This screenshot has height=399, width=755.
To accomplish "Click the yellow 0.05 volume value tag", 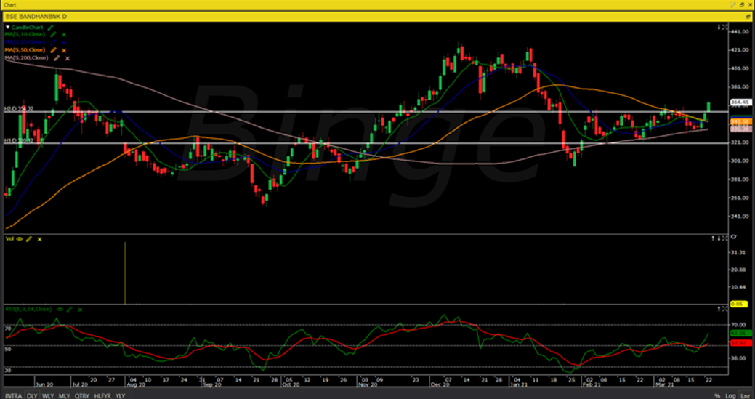I will (x=738, y=305).
